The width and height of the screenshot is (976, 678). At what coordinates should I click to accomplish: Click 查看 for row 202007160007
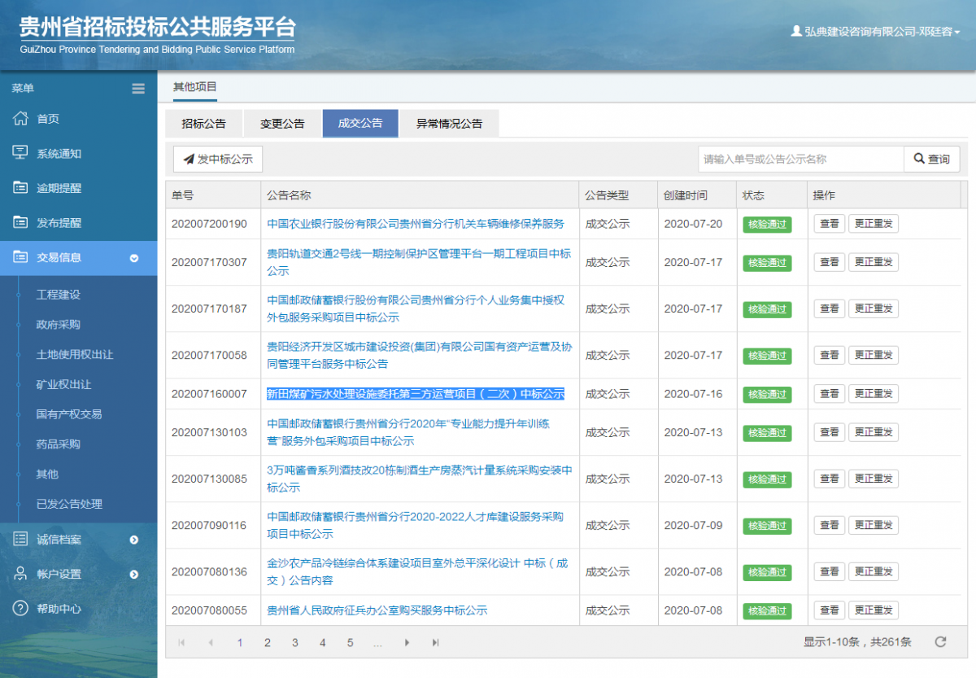tap(829, 394)
